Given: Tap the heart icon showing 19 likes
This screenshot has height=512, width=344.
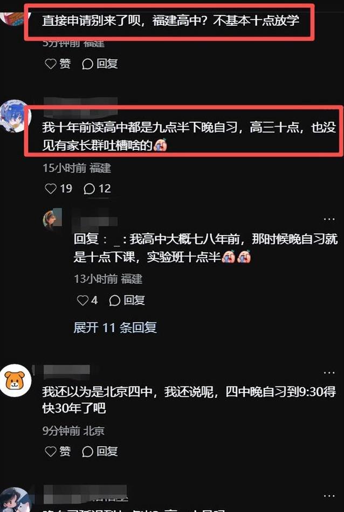Looking at the screenshot, I should point(51,189).
